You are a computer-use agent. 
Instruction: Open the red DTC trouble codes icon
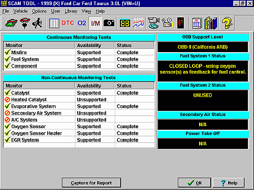(x=68, y=23)
